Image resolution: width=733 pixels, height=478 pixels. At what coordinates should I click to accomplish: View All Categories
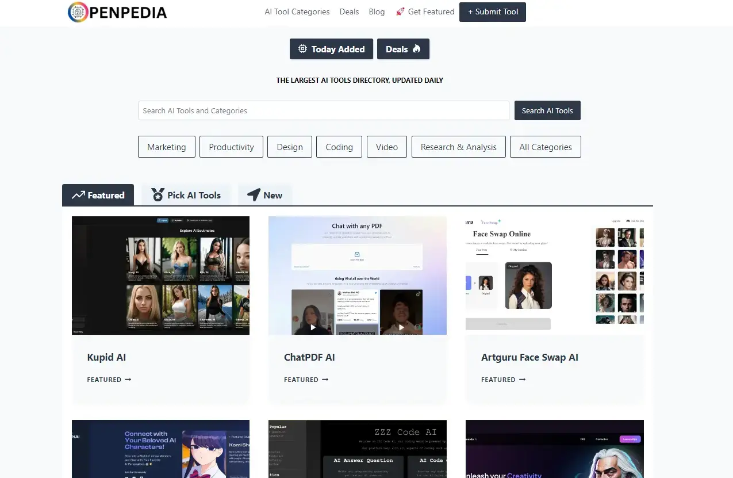546,147
